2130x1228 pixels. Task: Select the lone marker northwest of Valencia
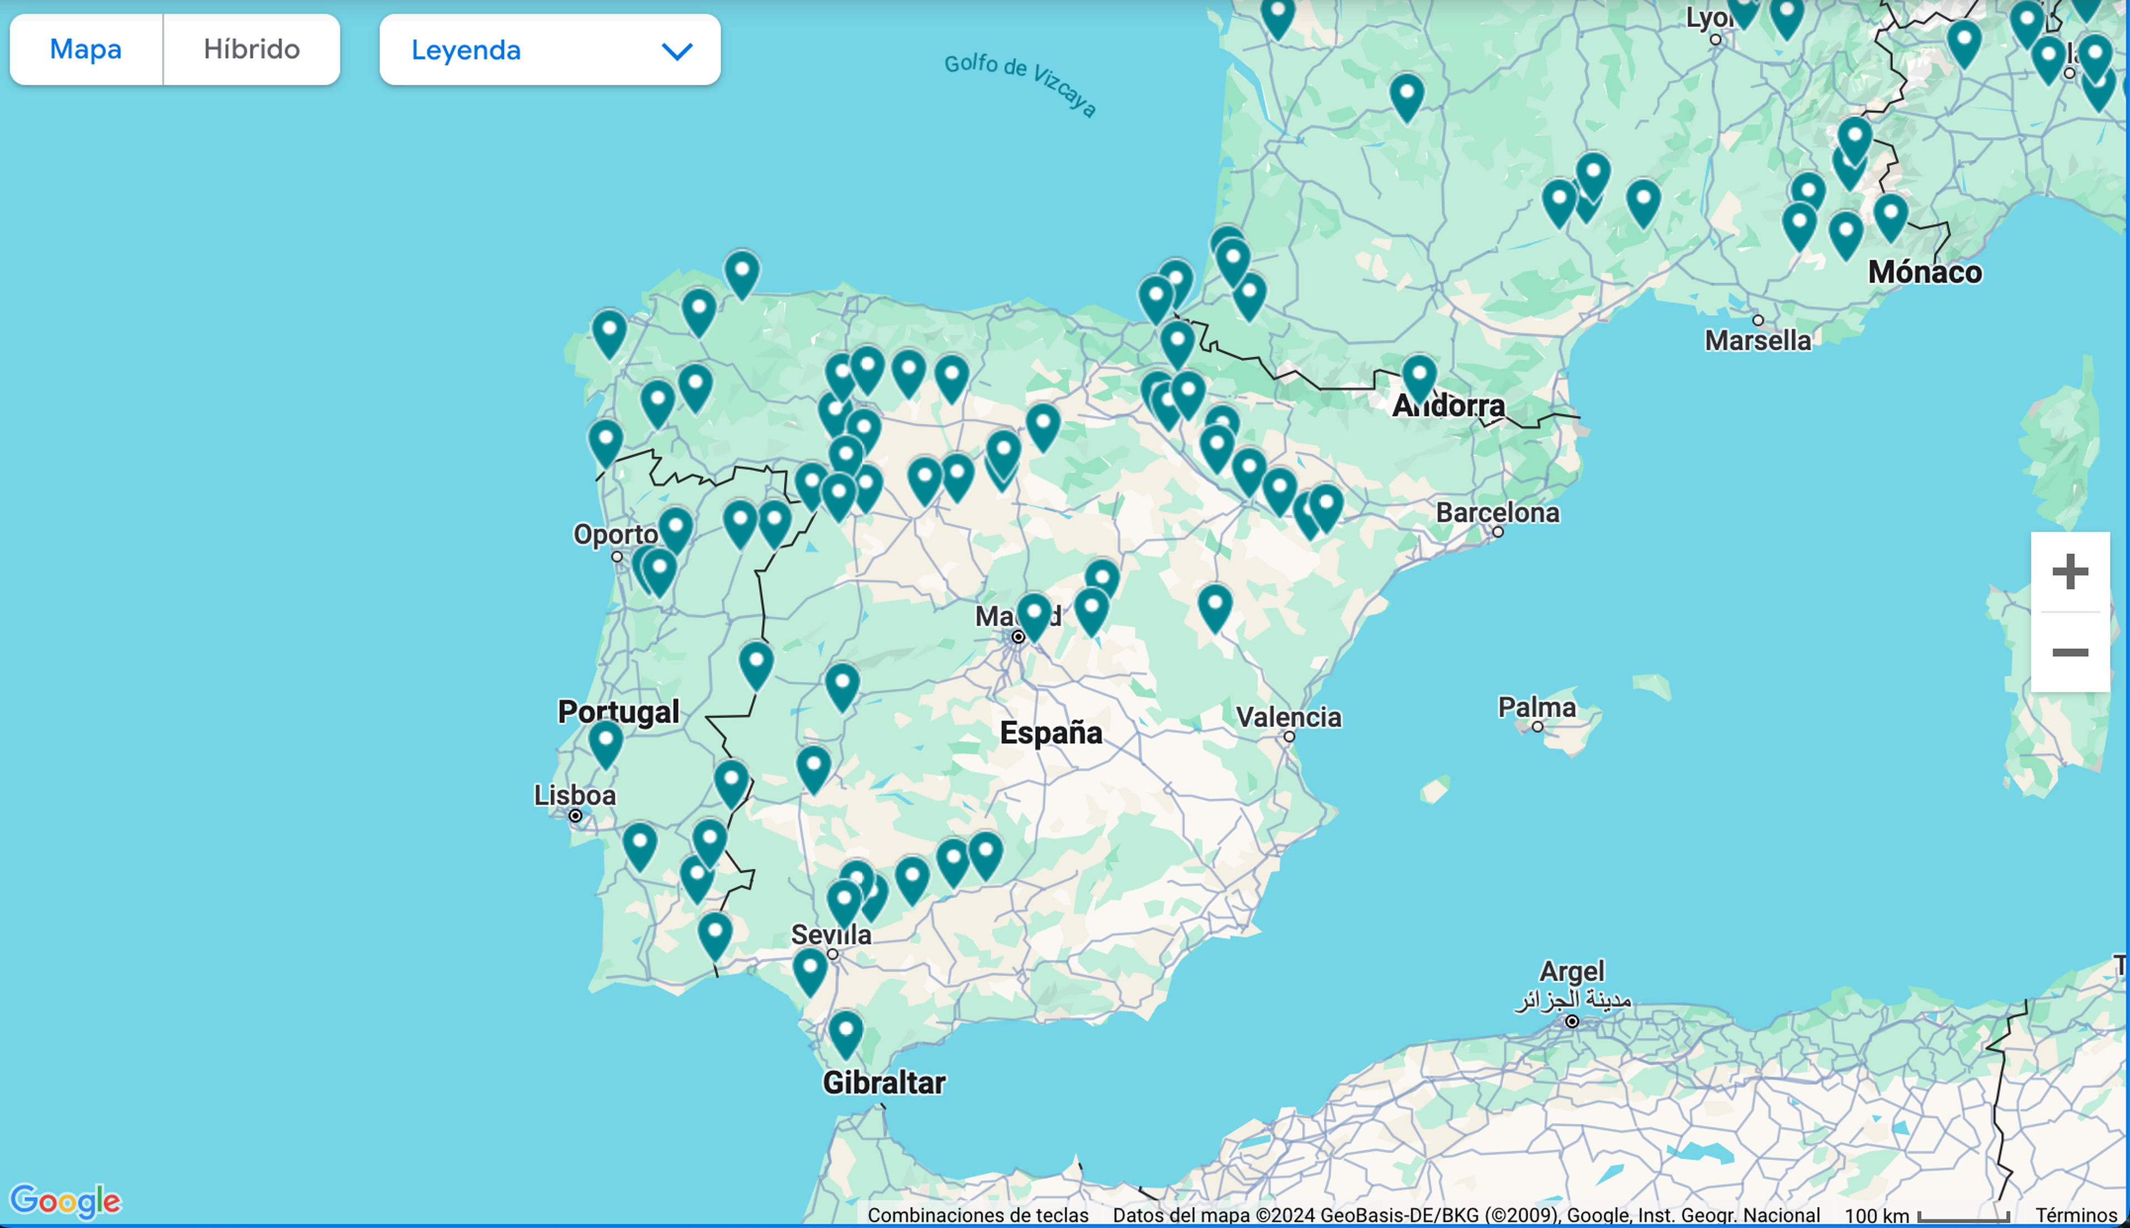point(1215,607)
